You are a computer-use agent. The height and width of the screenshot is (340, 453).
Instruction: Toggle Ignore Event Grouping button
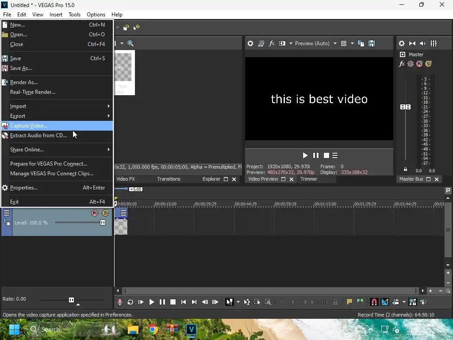click(423, 302)
